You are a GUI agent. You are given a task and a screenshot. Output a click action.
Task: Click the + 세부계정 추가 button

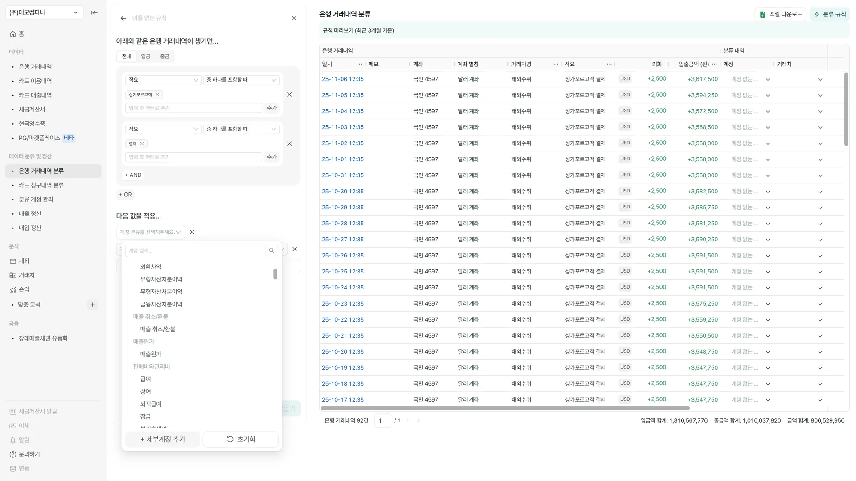(163, 440)
